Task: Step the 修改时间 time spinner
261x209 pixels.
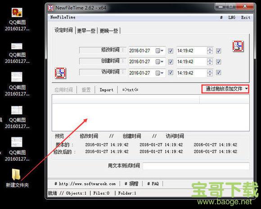Action: click(x=210, y=51)
